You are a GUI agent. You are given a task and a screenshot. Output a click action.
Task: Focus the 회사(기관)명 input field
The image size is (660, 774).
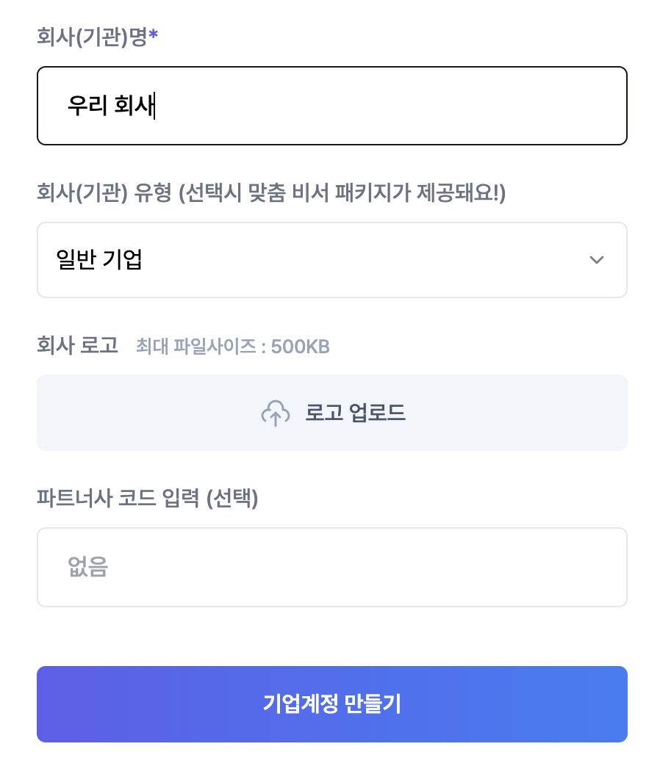(x=332, y=106)
